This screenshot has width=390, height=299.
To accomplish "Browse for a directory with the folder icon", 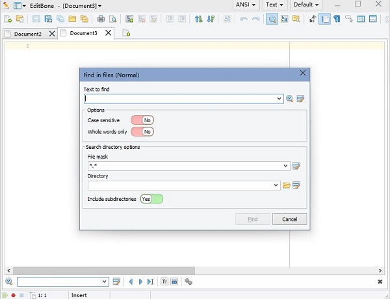I will point(287,185).
